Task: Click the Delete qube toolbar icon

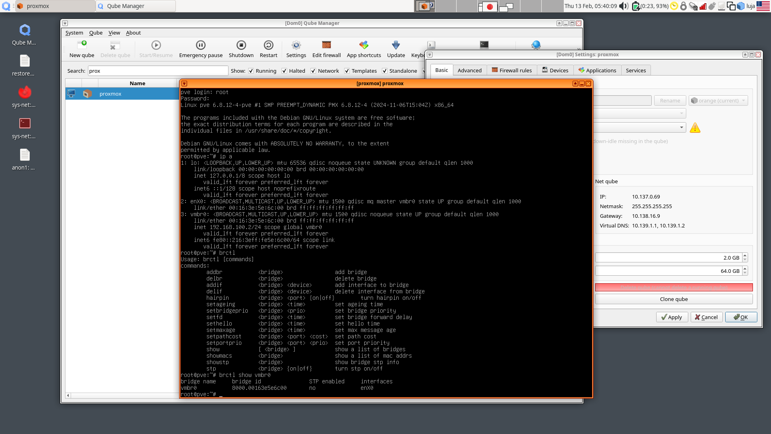Action: pyautogui.click(x=115, y=49)
